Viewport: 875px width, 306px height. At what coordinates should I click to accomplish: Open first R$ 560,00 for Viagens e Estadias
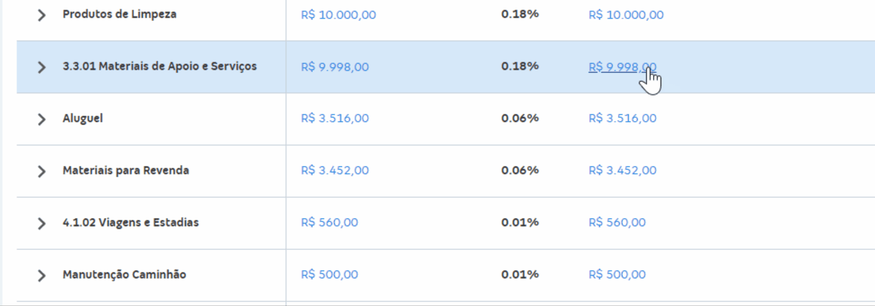[330, 223]
